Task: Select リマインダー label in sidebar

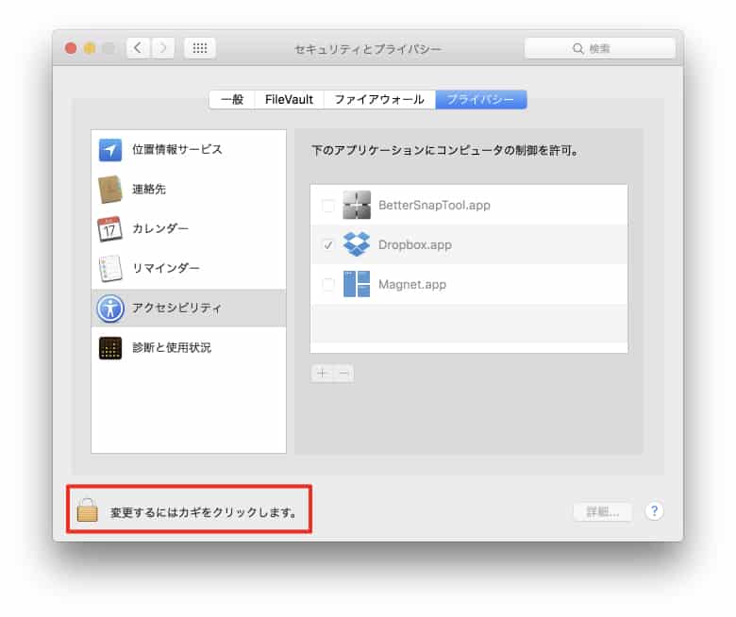Action: (x=166, y=268)
